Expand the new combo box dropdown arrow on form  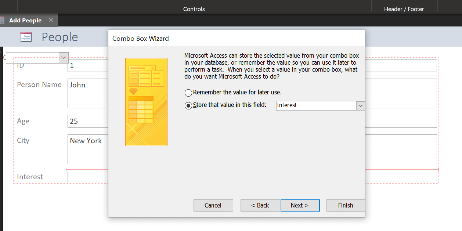[64, 58]
